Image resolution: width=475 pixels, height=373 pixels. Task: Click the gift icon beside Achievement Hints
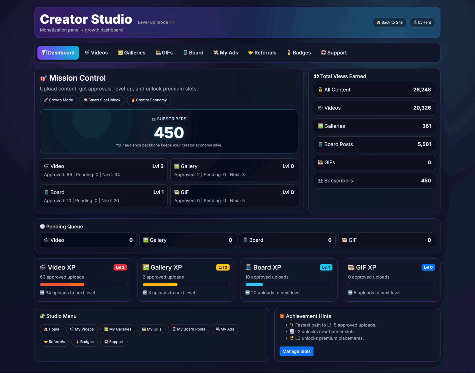pos(282,316)
